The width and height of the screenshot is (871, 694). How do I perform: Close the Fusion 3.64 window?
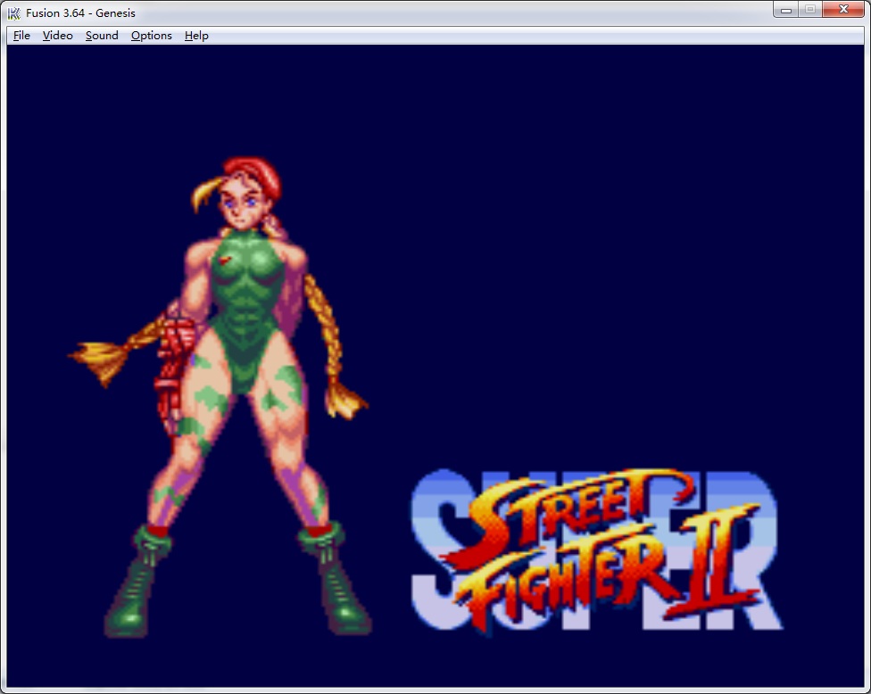click(843, 10)
